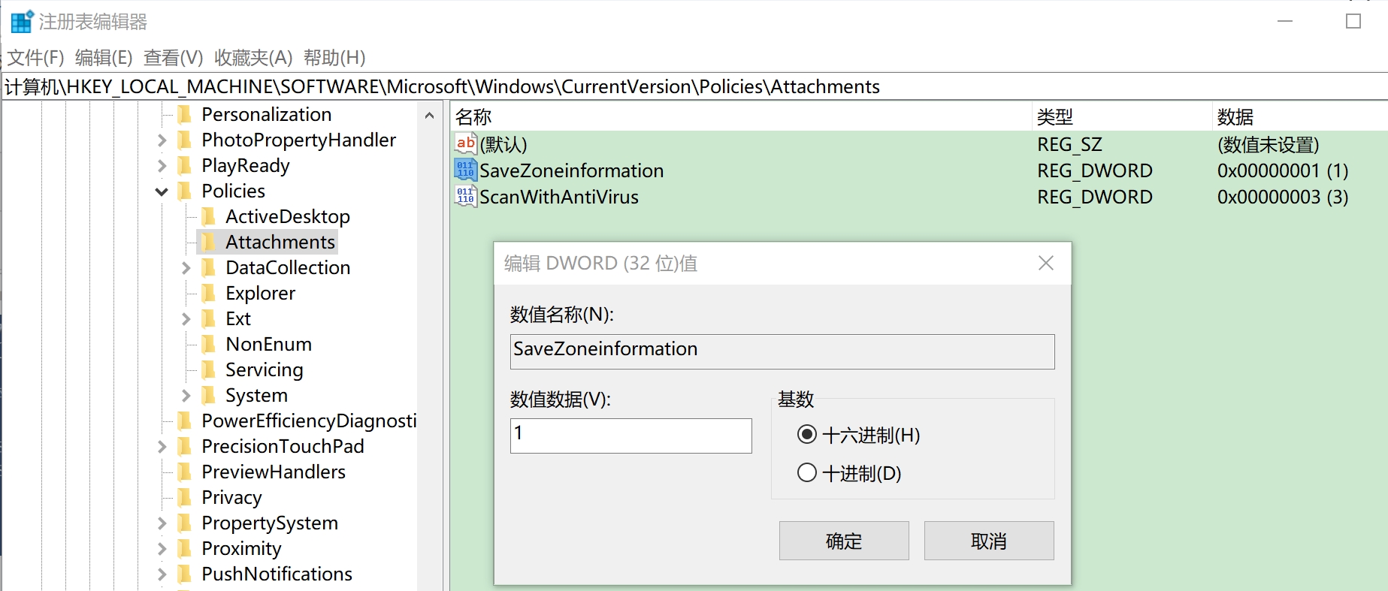Select the ScanWithAntiVirus value name
This screenshot has height=591, width=1388.
559,197
